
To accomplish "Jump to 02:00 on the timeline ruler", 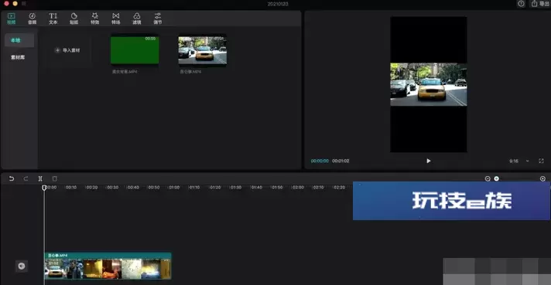I will click(298, 187).
